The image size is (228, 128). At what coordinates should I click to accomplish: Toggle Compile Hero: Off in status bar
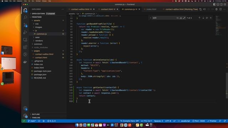click(129, 121)
